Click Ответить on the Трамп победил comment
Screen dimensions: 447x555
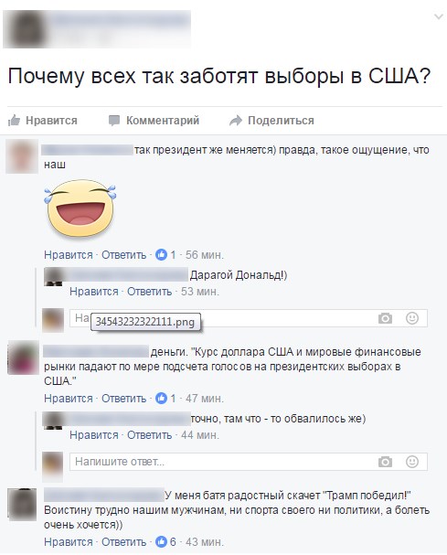coord(124,542)
